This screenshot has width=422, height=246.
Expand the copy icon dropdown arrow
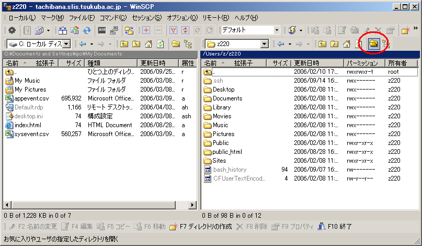(x=48, y=30)
